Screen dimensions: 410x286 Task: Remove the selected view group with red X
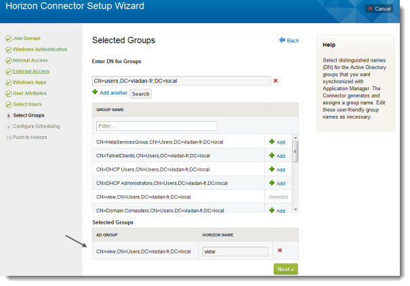click(280, 251)
